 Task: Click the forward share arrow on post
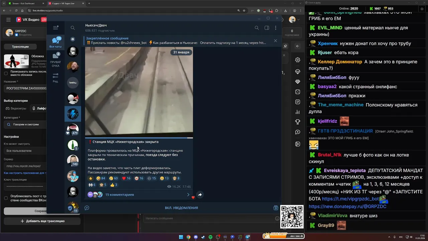(200, 194)
